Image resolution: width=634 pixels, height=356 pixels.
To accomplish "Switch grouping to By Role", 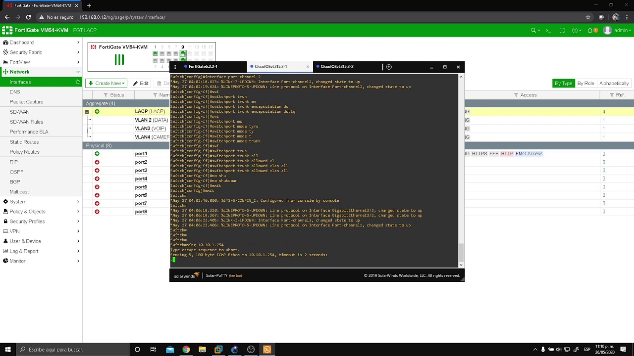I will (585, 83).
